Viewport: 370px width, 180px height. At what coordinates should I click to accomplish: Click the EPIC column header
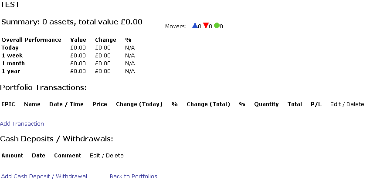[8, 104]
